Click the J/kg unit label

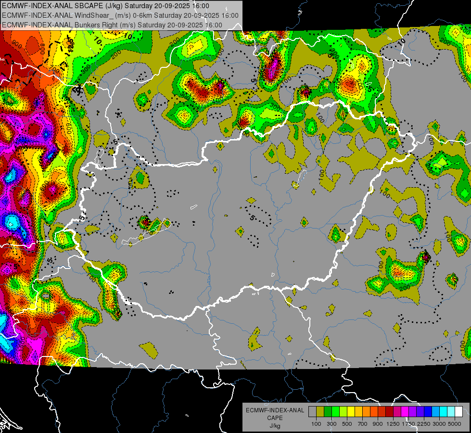275,426
